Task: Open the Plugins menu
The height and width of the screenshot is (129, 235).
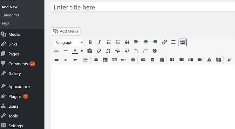Action: (15, 96)
